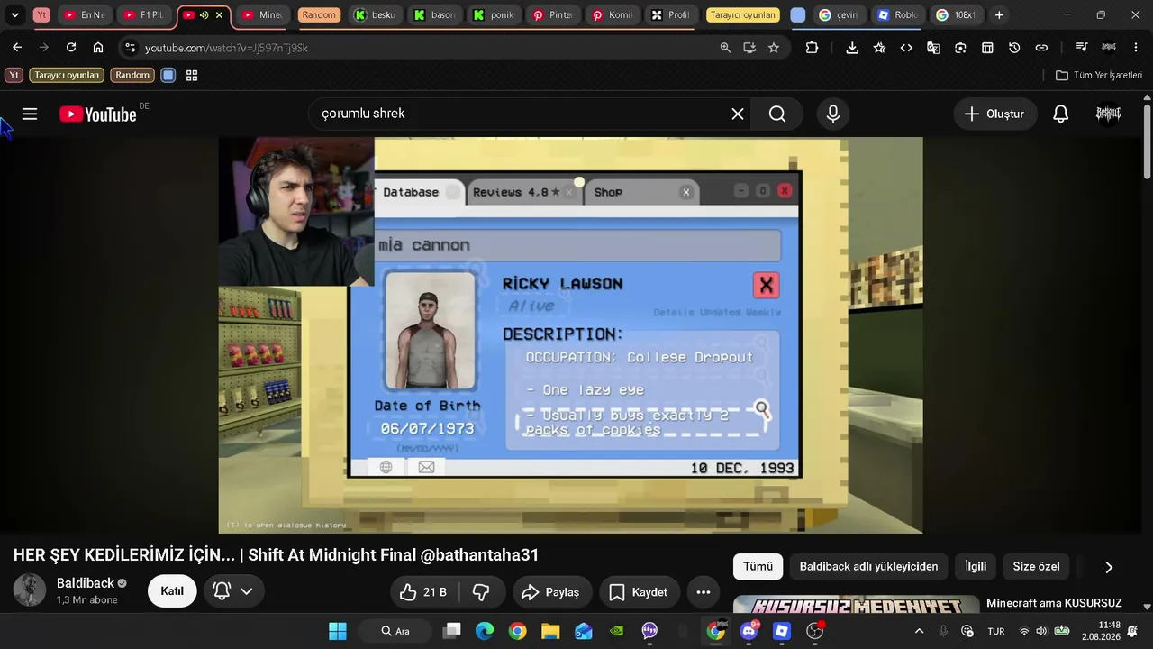Screen dimensions: 1153x649
Task: Open the browser downloads icon
Action: click(x=852, y=48)
